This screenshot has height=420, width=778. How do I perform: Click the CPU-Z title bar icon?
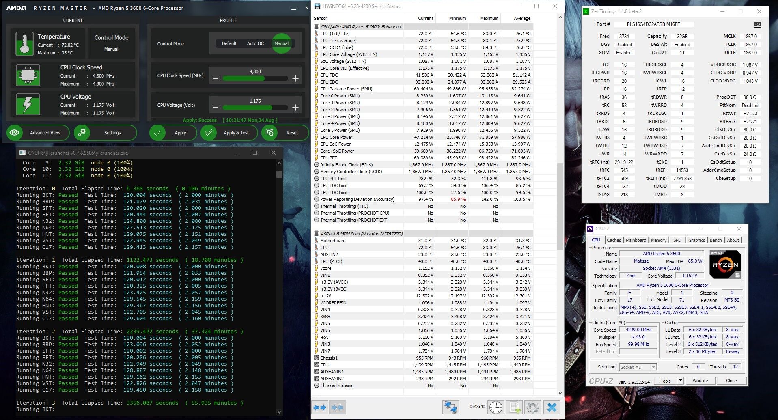pos(590,229)
